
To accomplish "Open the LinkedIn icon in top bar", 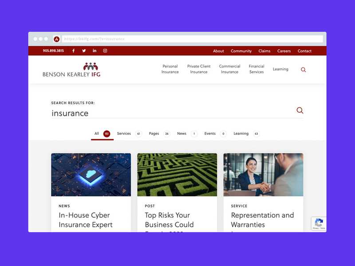I will click(x=95, y=51).
